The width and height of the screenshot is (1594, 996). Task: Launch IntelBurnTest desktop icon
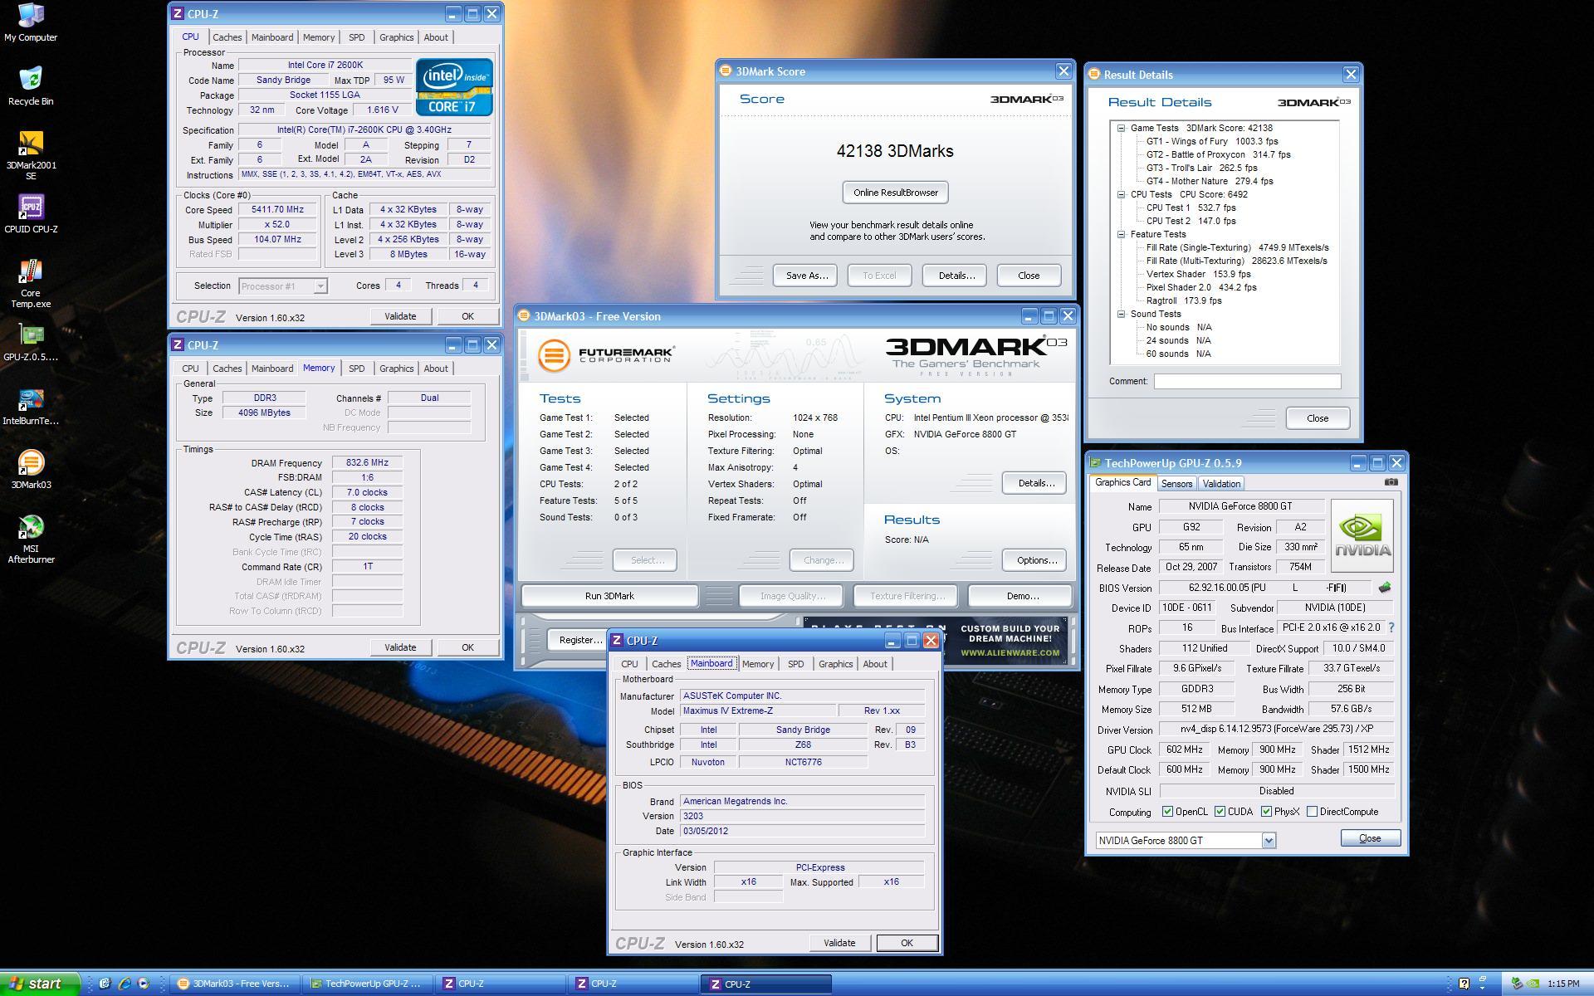[31, 407]
